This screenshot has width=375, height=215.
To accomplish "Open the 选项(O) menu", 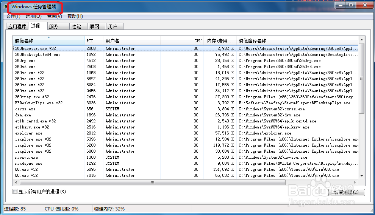I will pyautogui.click(x=33, y=16).
